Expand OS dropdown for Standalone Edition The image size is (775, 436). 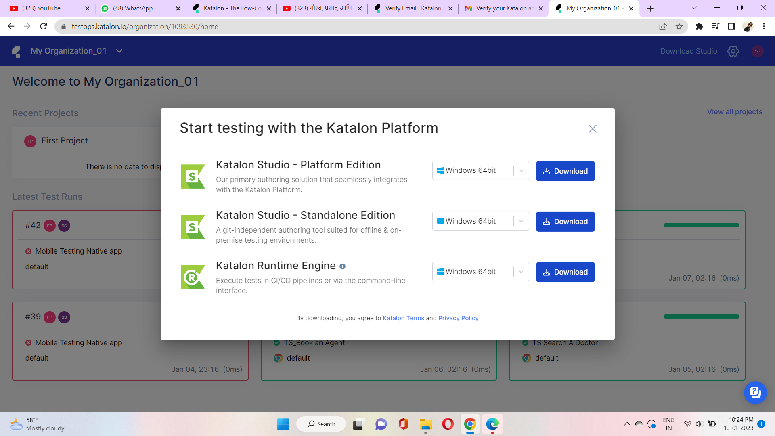(x=521, y=221)
